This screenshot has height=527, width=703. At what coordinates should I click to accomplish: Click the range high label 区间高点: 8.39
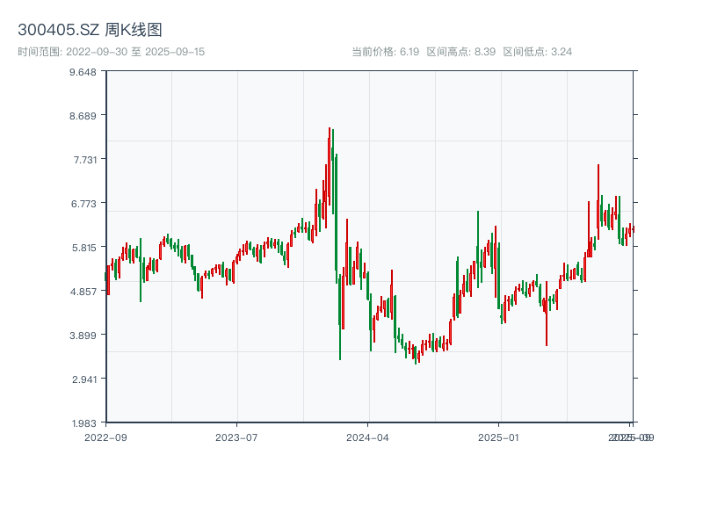[460, 52]
